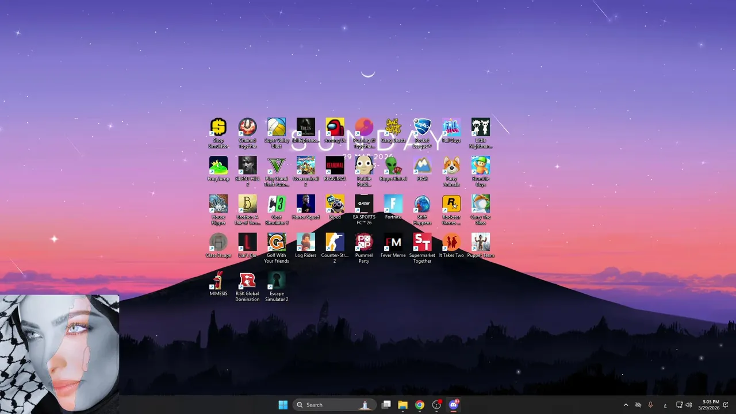The image size is (736, 414).
Task: Open Task View from the taskbar
Action: click(386, 405)
